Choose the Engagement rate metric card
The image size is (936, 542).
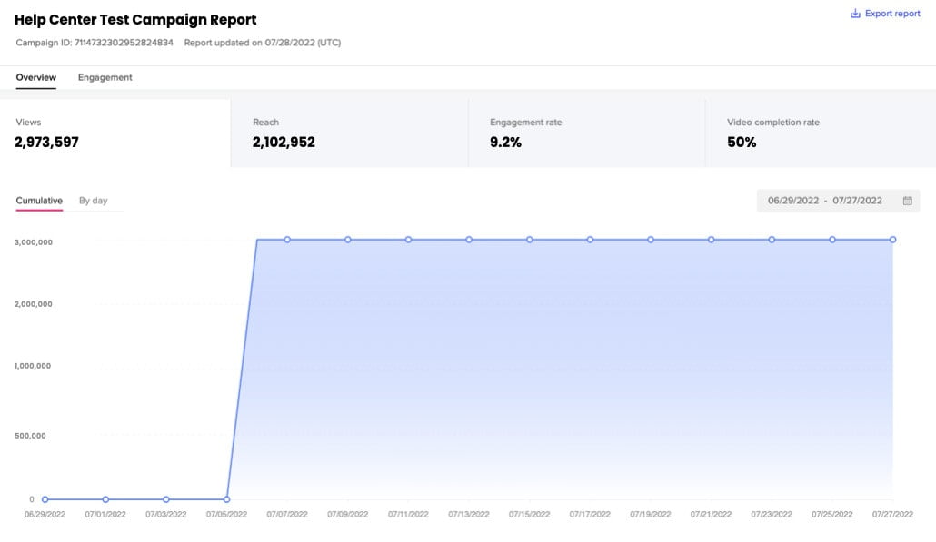(x=586, y=133)
